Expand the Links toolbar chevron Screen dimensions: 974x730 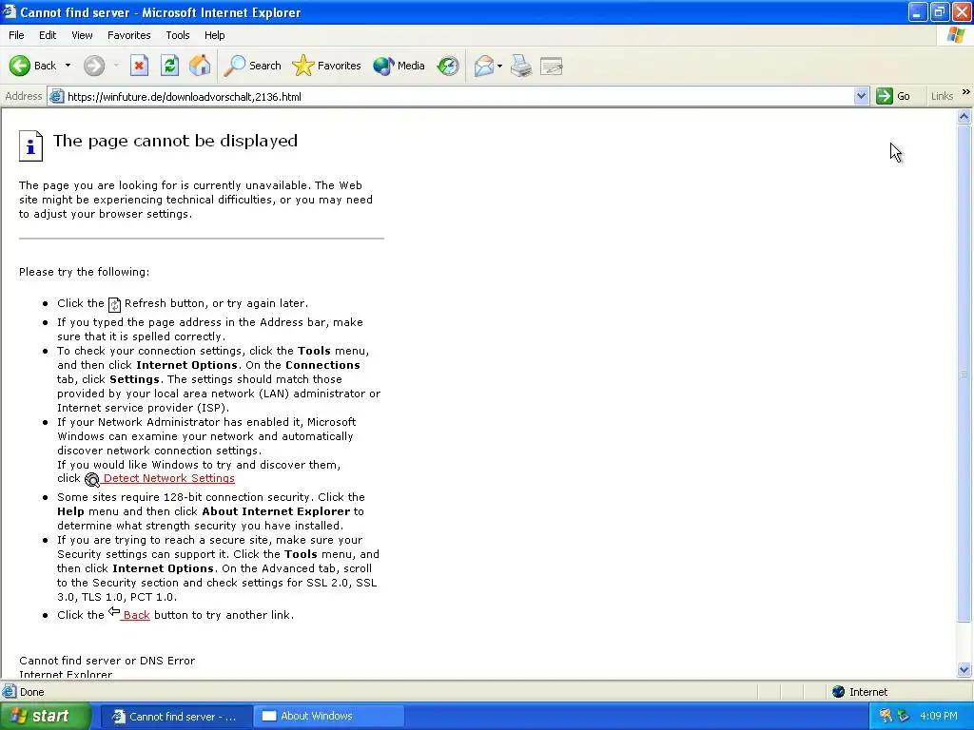pyautogui.click(x=965, y=92)
